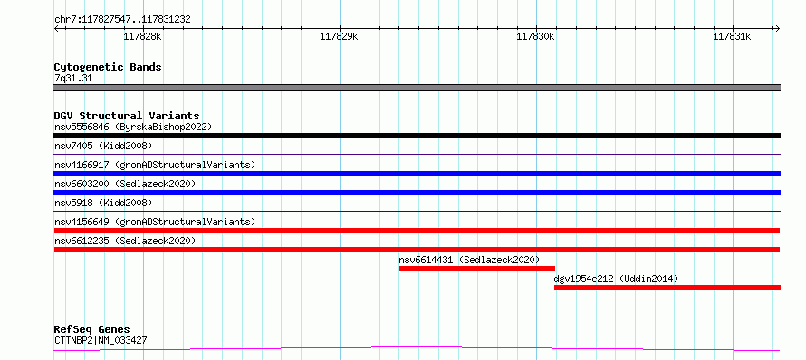Image resolution: width=806 pixels, height=360 pixels.
Task: Click the 117830k ruler tick label
Action: point(535,37)
